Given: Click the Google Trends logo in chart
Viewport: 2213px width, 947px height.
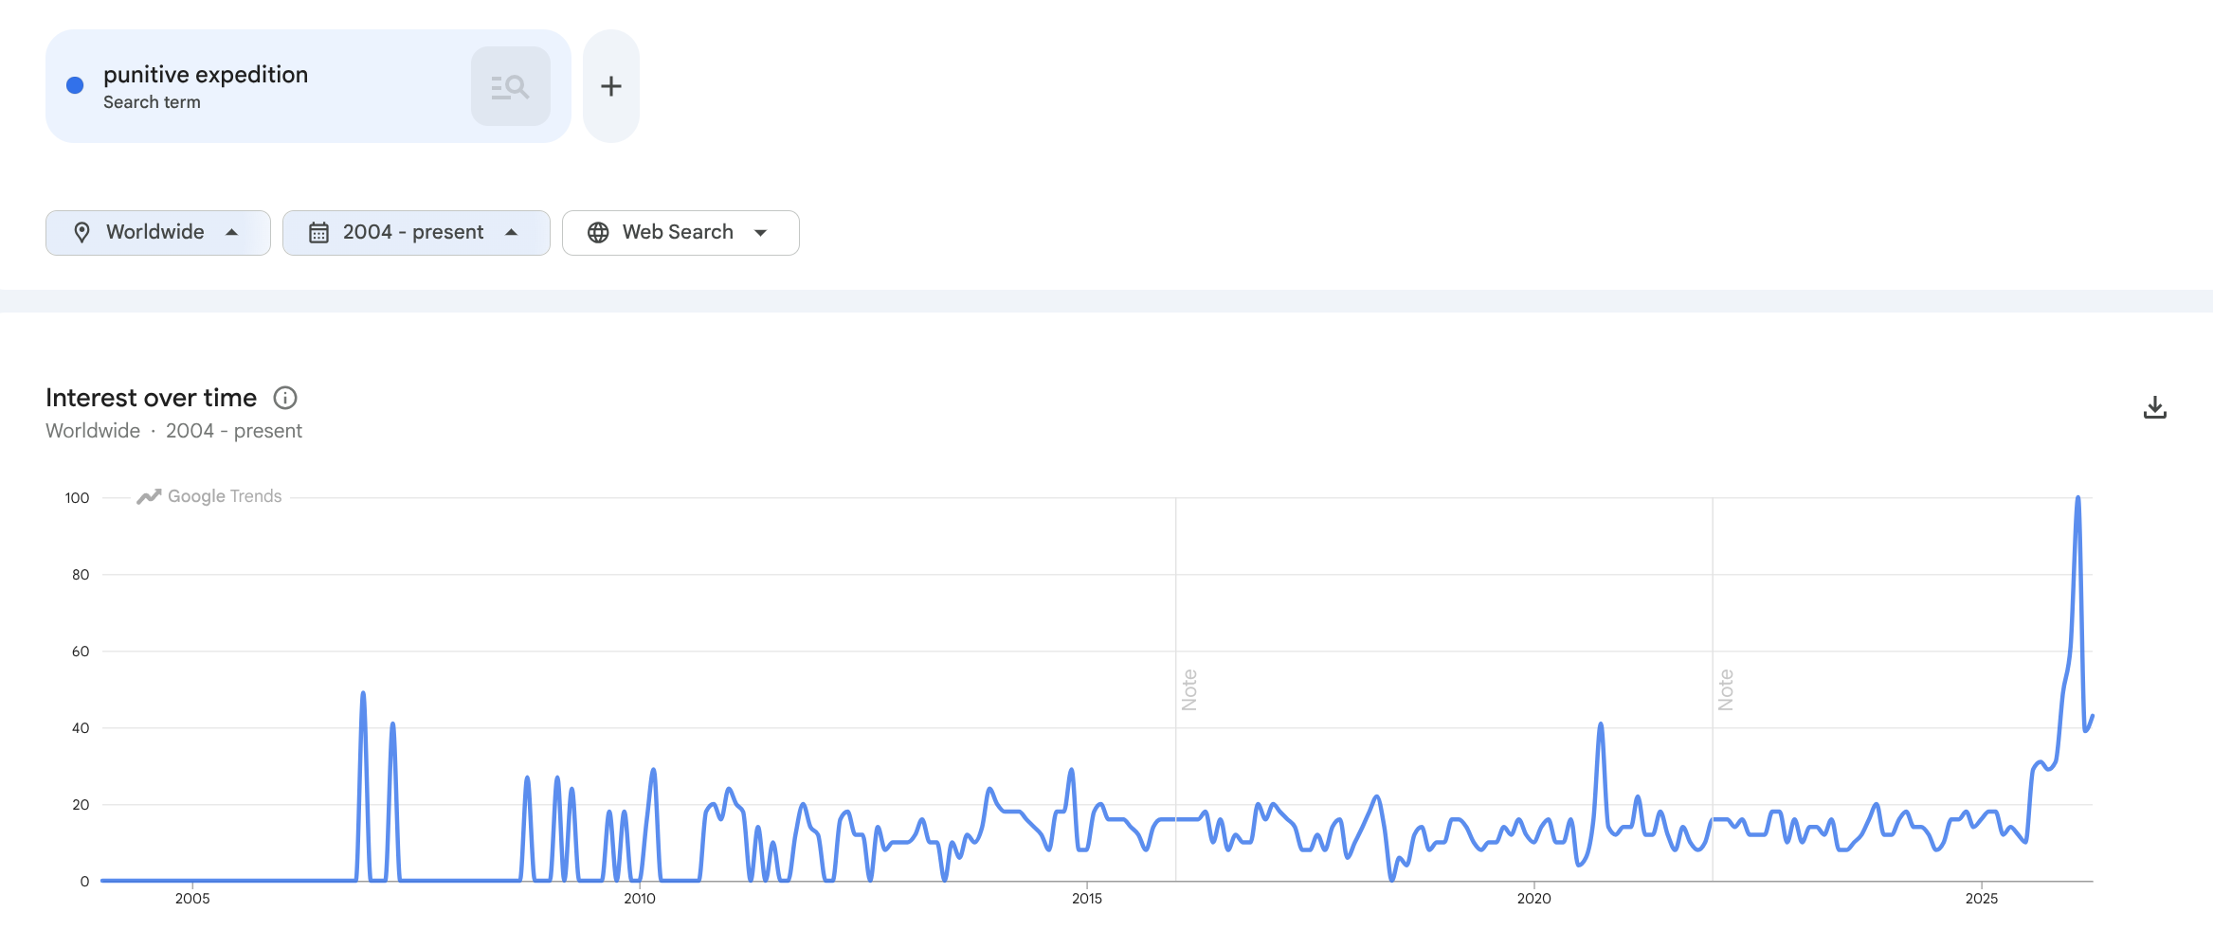Looking at the screenshot, I should pos(209,496).
